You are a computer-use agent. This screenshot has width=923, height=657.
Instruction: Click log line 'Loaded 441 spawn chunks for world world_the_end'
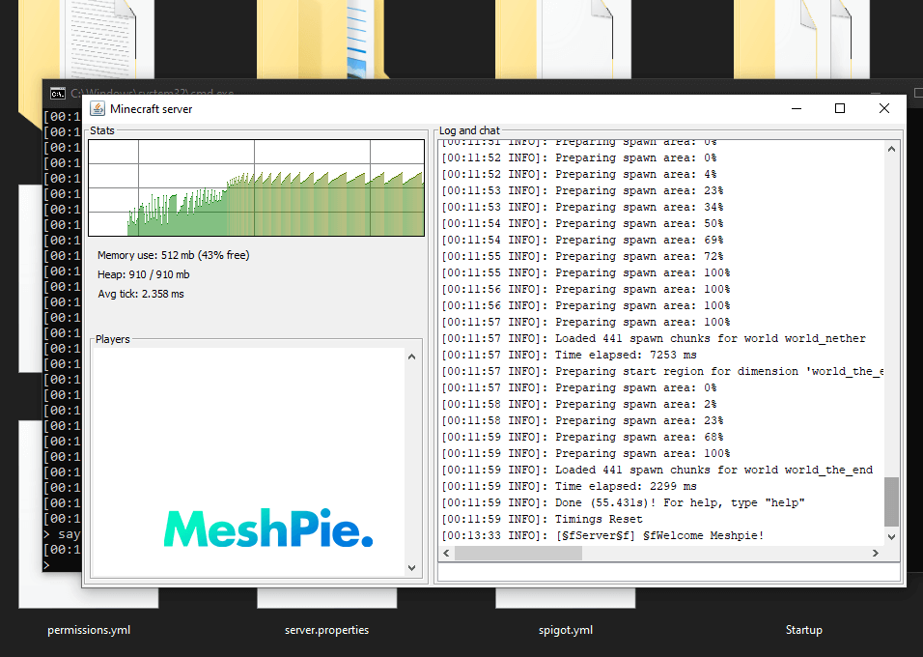pyautogui.click(x=657, y=471)
